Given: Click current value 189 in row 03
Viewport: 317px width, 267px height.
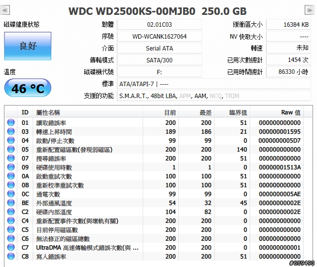Looking at the screenshot, I should (x=170, y=132).
